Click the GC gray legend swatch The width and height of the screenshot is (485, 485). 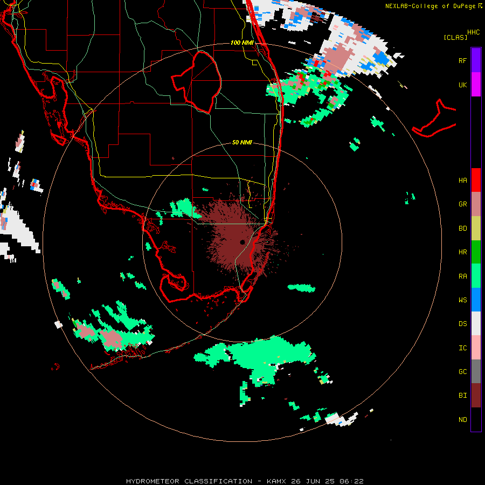476,371
